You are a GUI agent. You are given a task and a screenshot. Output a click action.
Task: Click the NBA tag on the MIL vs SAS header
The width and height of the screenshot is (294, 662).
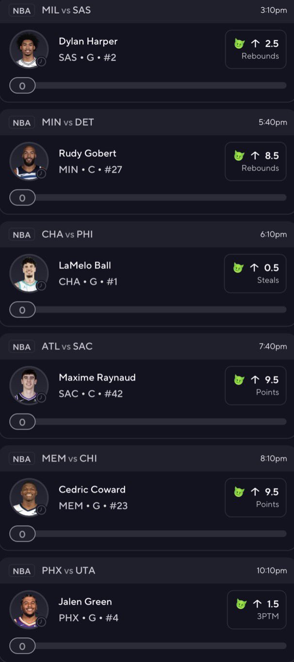tap(22, 11)
